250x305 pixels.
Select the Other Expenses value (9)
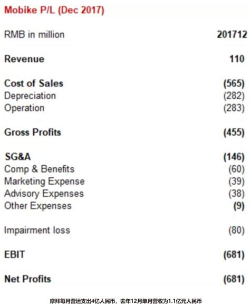coord(239,206)
